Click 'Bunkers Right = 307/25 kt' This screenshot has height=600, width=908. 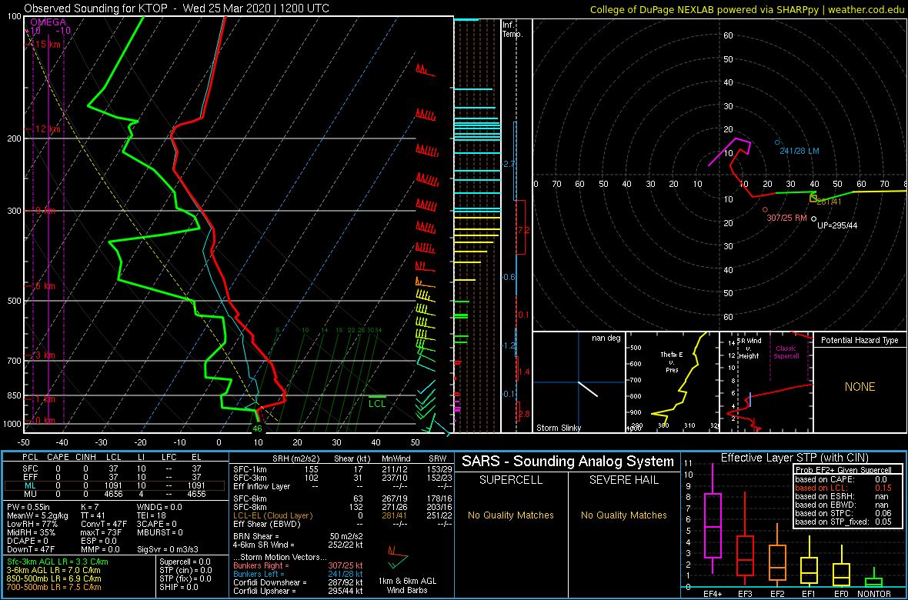tap(298, 565)
